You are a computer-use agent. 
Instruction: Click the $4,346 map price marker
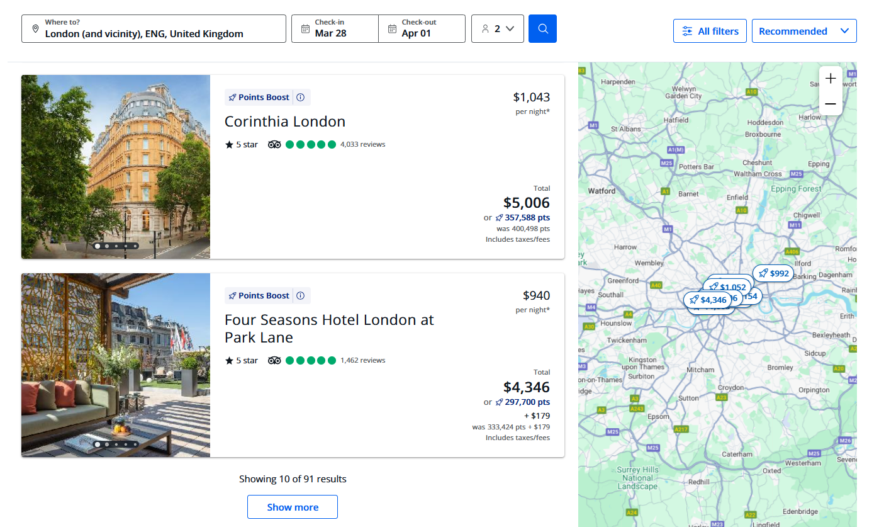(x=708, y=300)
